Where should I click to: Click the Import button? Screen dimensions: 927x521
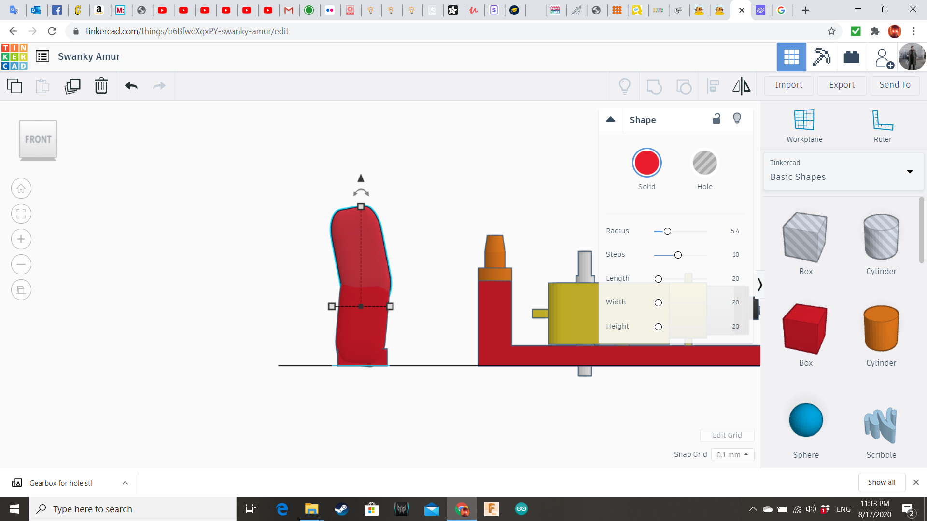coord(788,85)
